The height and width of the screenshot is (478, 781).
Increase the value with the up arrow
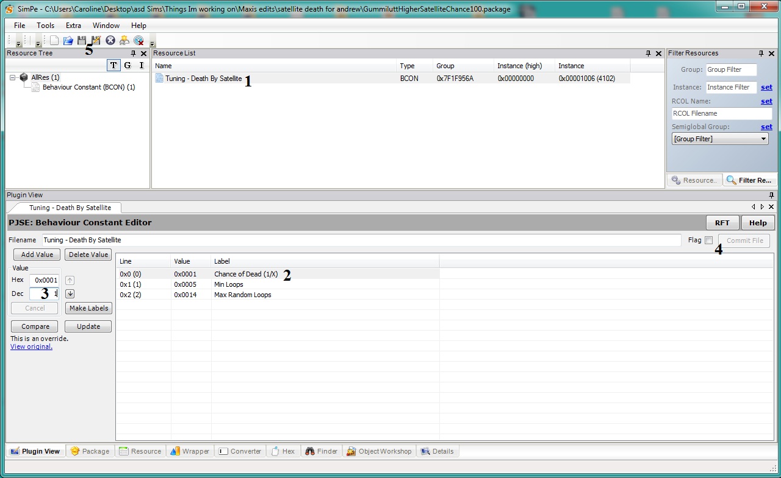[x=70, y=280]
